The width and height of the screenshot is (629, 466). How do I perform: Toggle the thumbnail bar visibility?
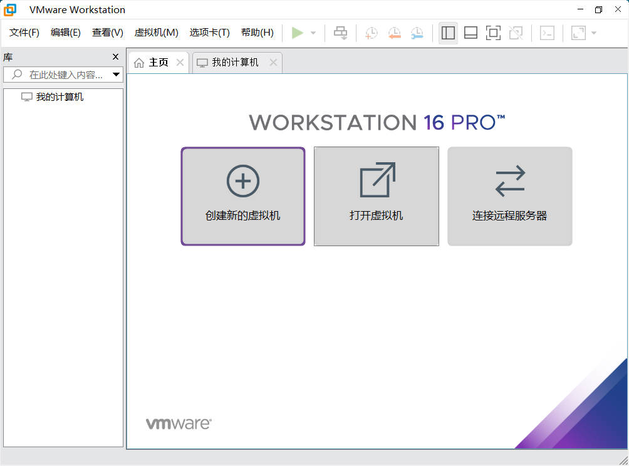point(470,33)
